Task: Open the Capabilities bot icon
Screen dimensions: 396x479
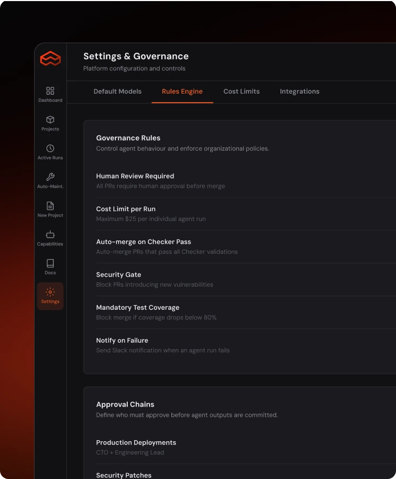Action: pyautogui.click(x=50, y=234)
